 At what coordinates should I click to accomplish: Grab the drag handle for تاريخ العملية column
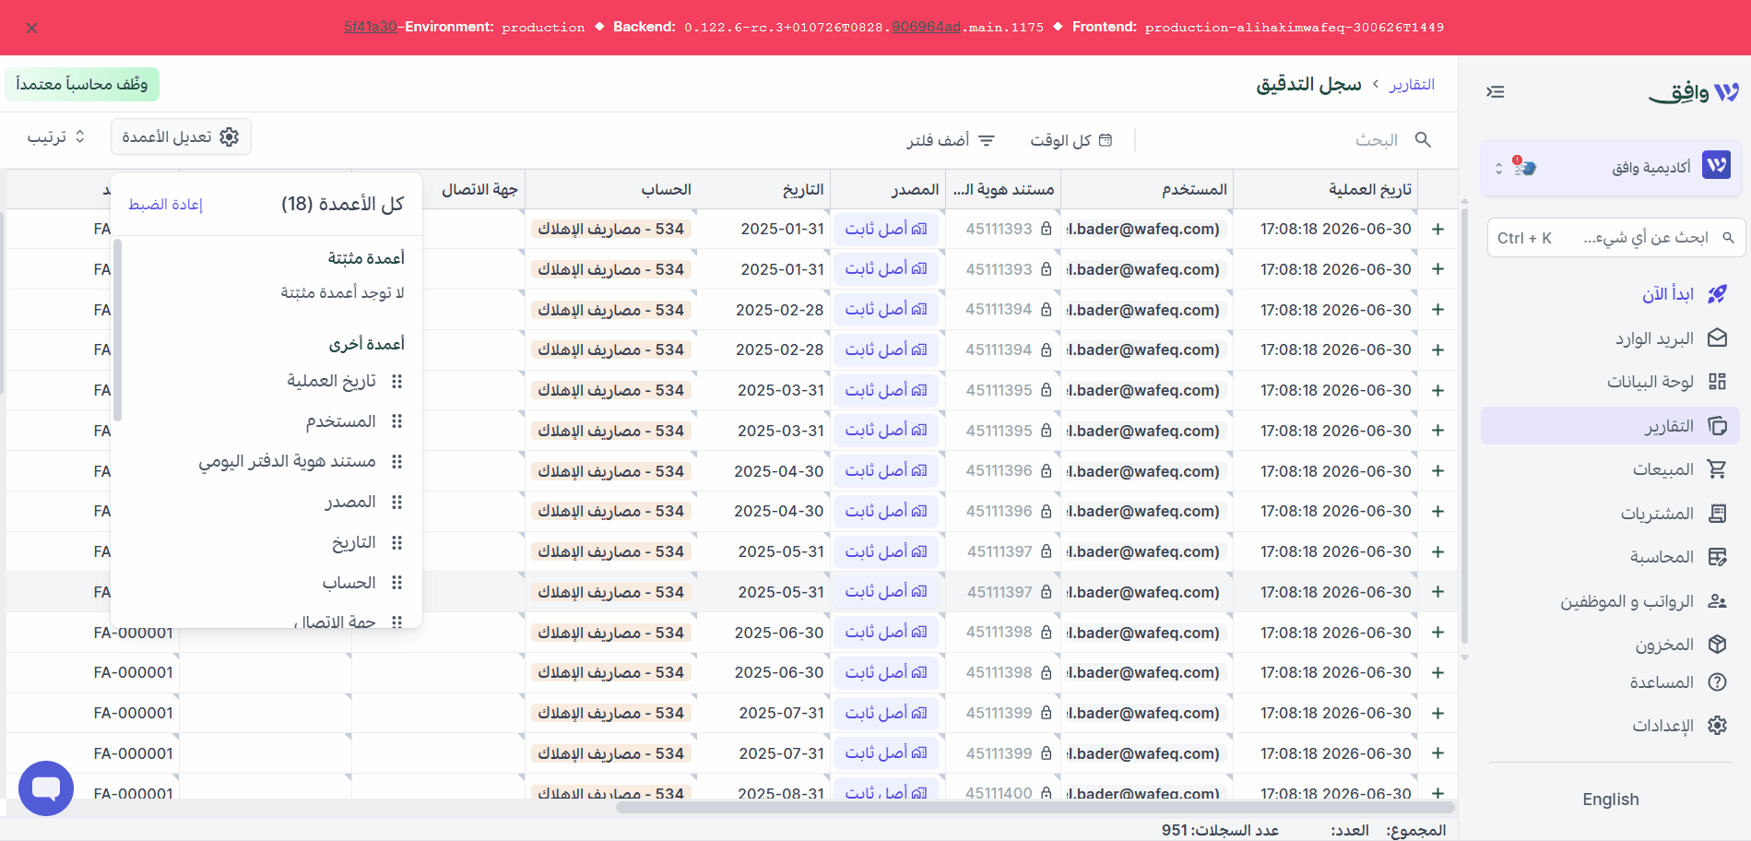pyautogui.click(x=397, y=381)
